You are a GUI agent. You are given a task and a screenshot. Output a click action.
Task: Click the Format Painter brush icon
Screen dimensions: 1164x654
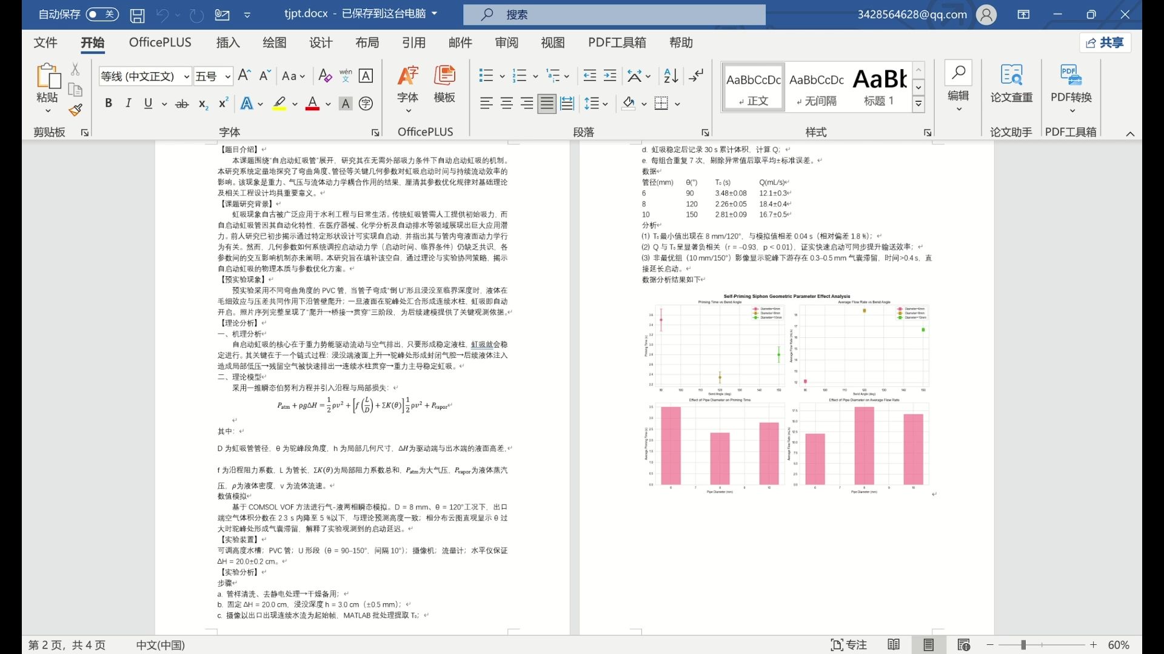pyautogui.click(x=75, y=110)
